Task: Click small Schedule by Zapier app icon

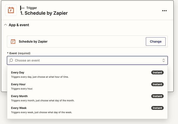Action: click(13, 41)
